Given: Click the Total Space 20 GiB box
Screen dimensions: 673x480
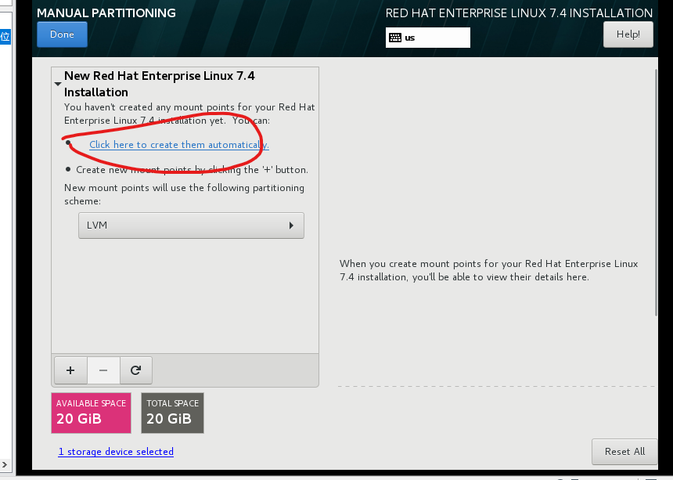Looking at the screenshot, I should coord(172,413).
